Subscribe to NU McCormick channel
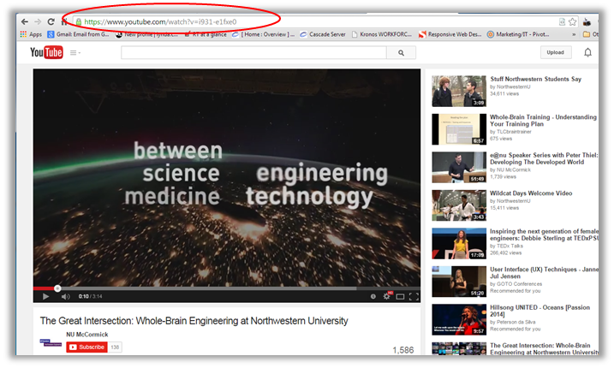Screen dimensions: 614x368 pyautogui.click(x=87, y=347)
